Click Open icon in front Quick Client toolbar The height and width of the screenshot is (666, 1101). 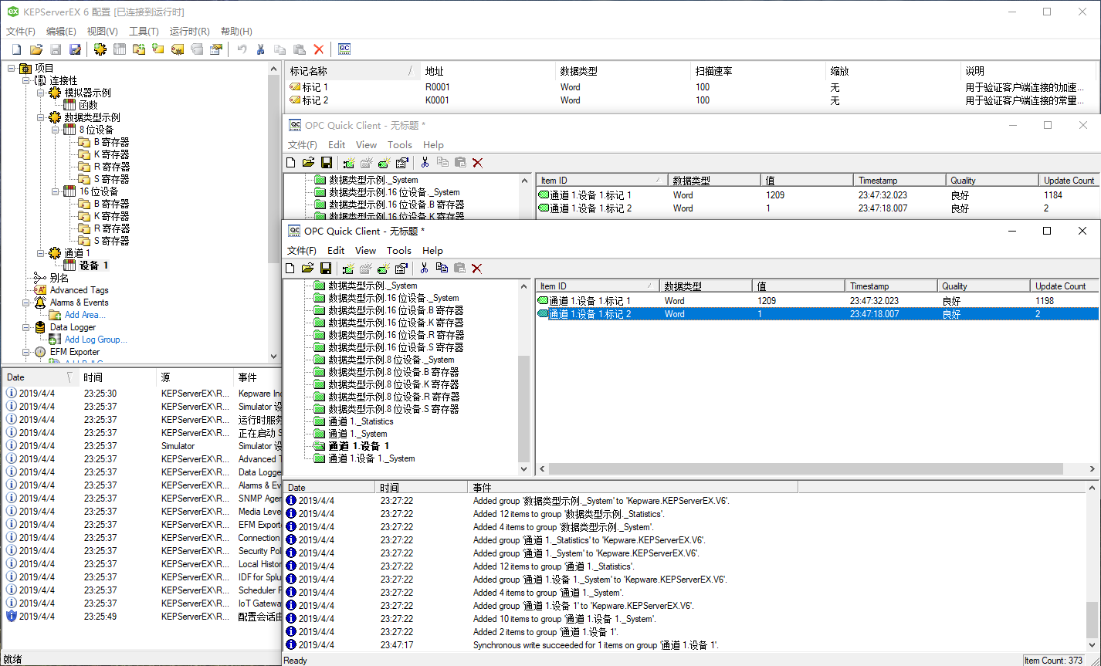pos(308,269)
